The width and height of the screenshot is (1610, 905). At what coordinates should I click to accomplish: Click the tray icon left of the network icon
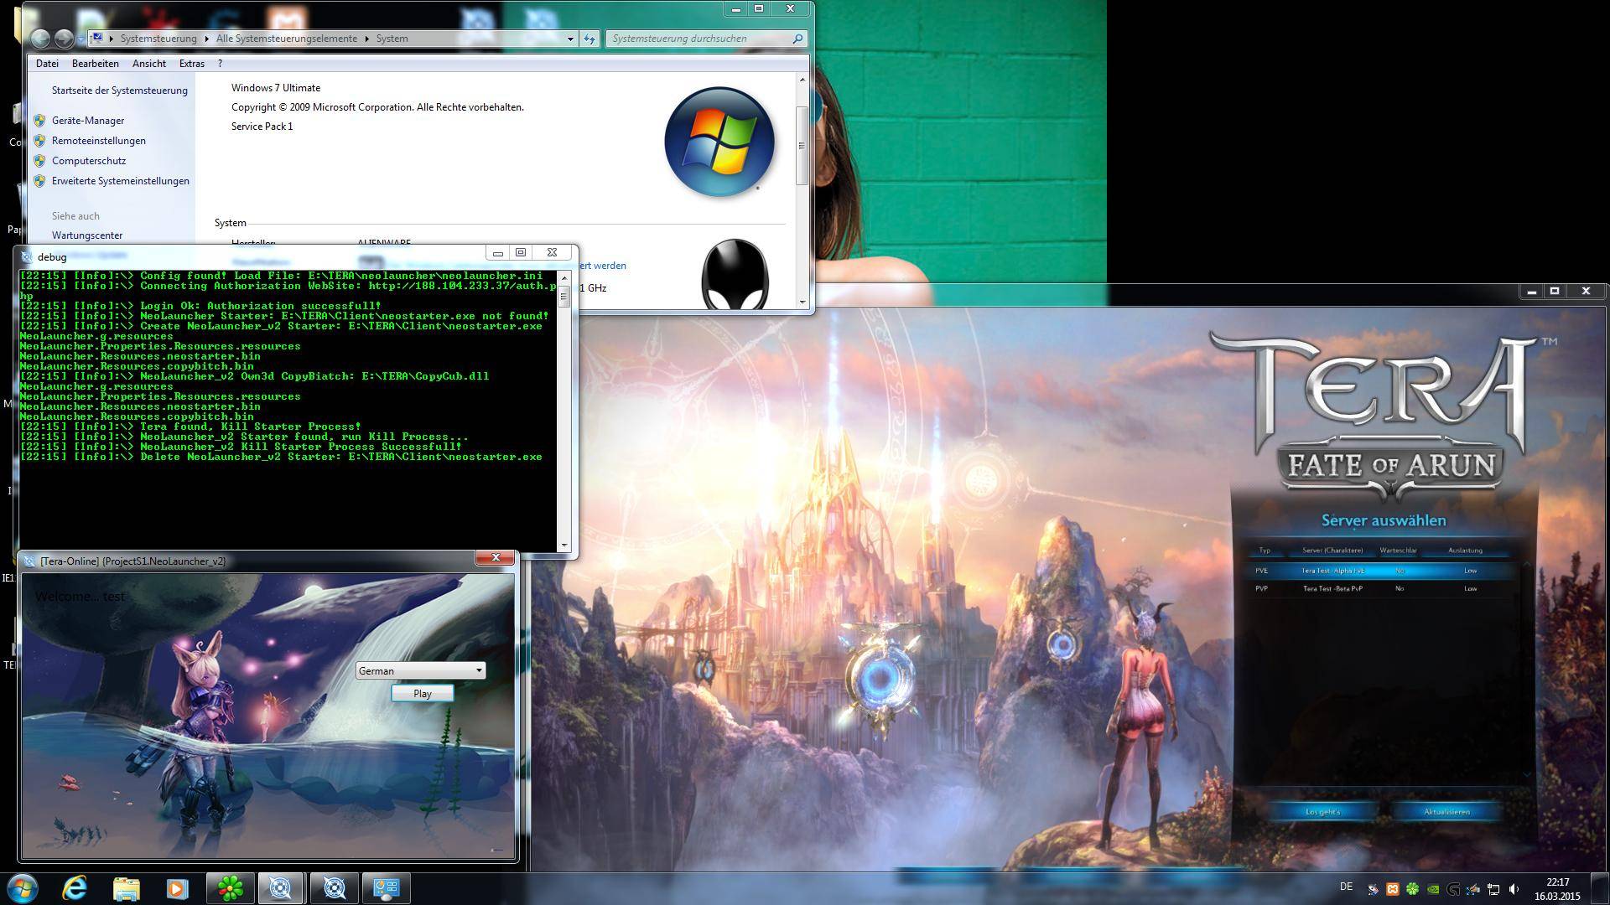[x=1473, y=889]
